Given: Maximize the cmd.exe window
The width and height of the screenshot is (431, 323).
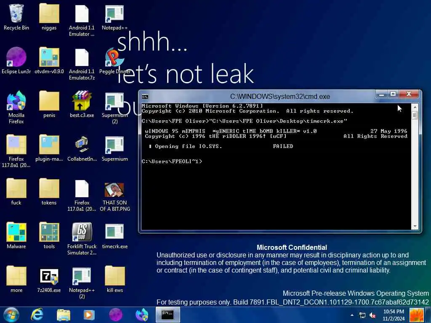Looking at the screenshot, I should (x=393, y=95).
